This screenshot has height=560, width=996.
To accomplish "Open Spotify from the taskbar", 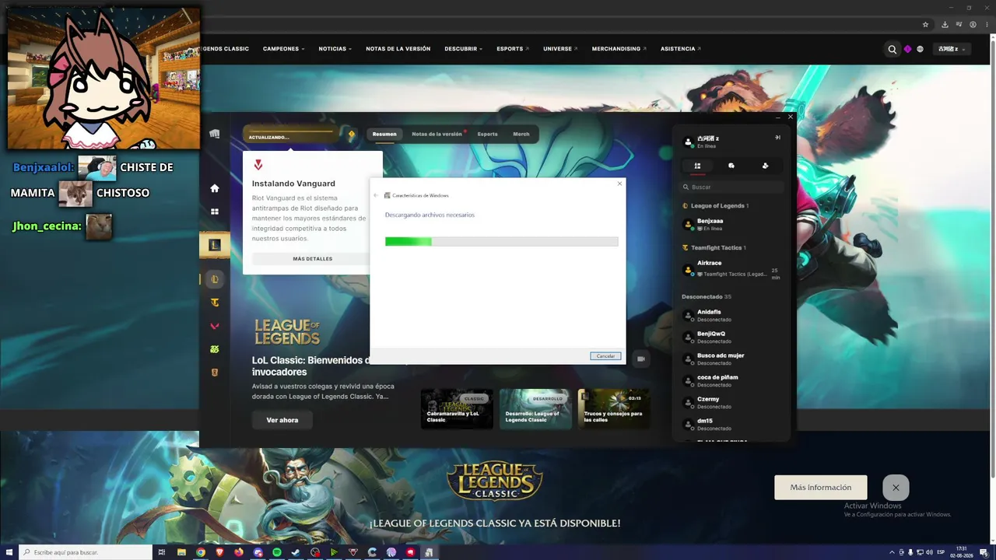I will [x=277, y=552].
